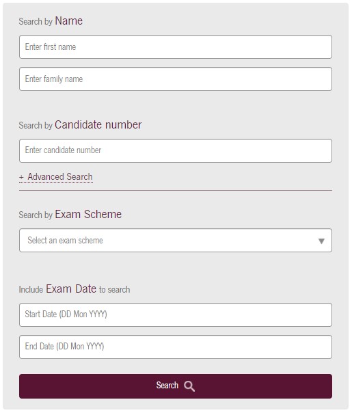Select the Enter candidate number field
This screenshot has width=352, height=415.
point(176,150)
